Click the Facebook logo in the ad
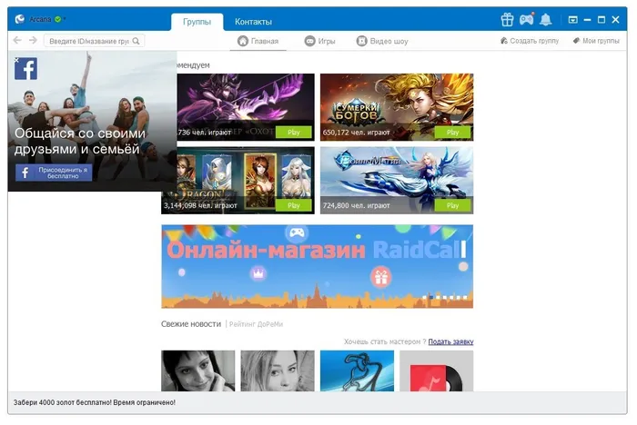This screenshot has width=637, height=425. 26,69
